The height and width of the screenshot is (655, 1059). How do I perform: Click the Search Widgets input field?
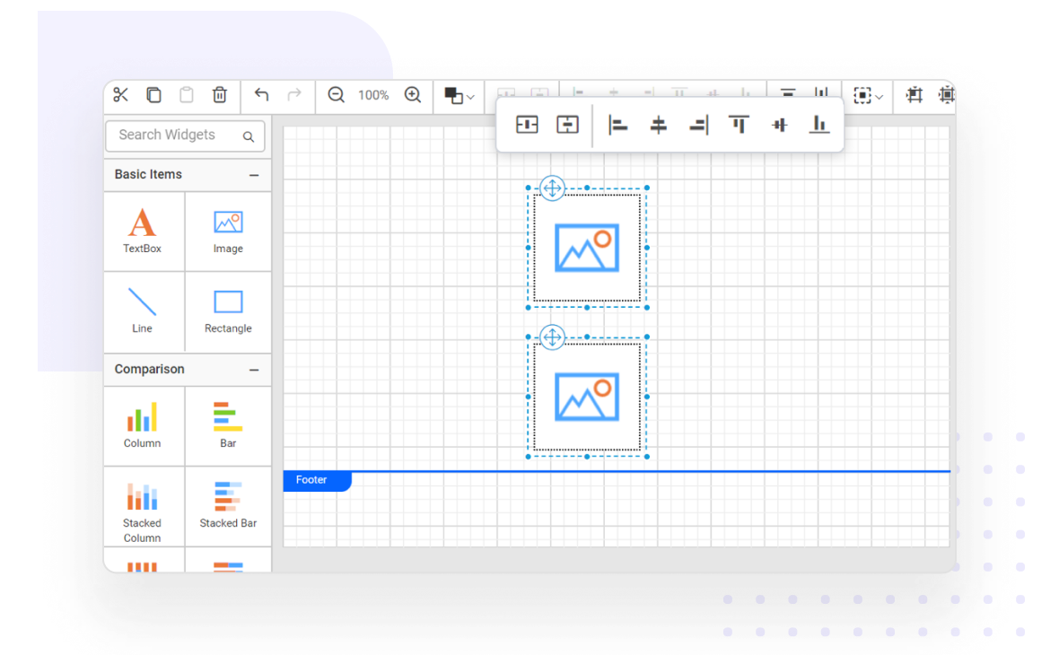tap(185, 135)
